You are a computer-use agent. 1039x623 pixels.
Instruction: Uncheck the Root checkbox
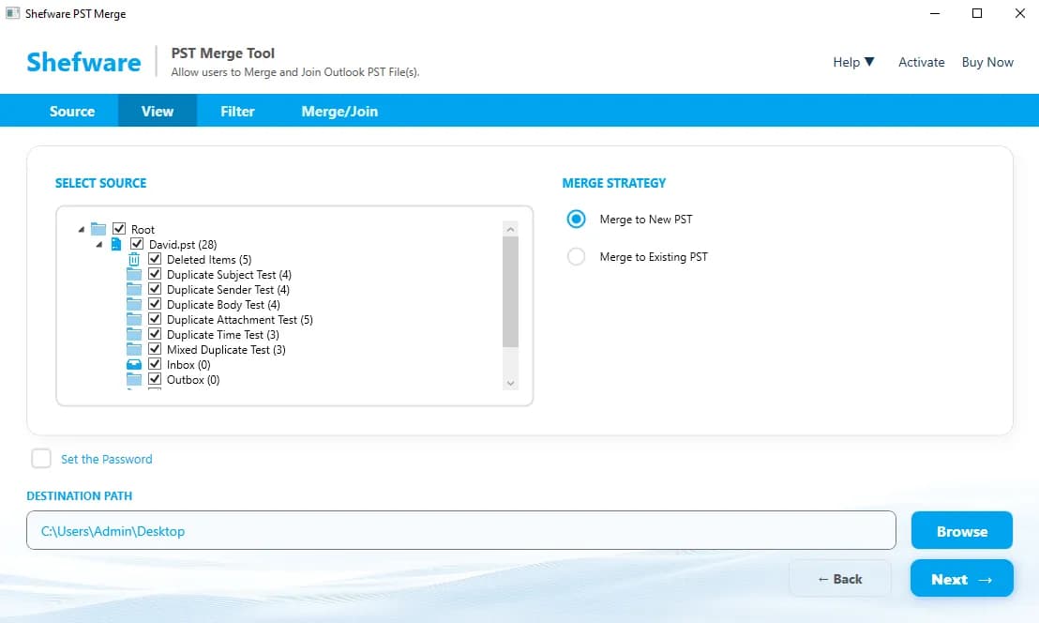click(118, 229)
